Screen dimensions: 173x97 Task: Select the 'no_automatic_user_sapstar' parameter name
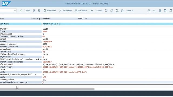click(x=14, y=82)
